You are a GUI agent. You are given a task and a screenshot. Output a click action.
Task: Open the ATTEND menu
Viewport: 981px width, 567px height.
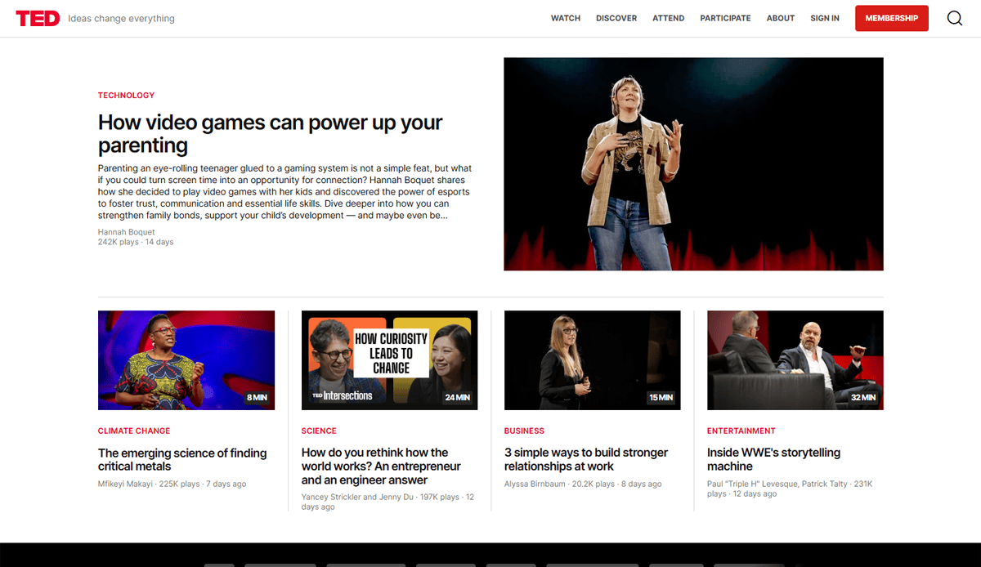[x=668, y=17]
